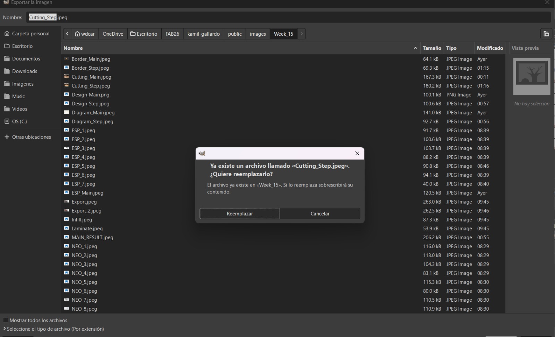Image resolution: width=555 pixels, height=337 pixels.
Task: Click Reemplazar to overwrite the file
Action: point(240,214)
